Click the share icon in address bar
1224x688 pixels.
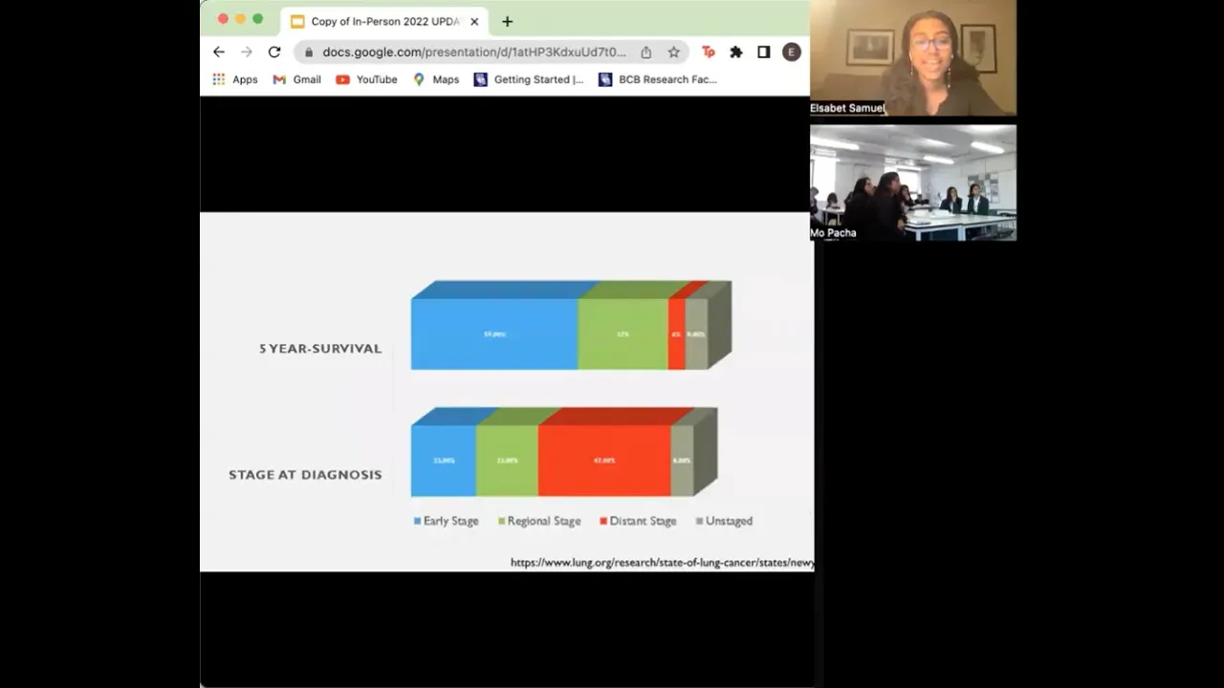[646, 53]
